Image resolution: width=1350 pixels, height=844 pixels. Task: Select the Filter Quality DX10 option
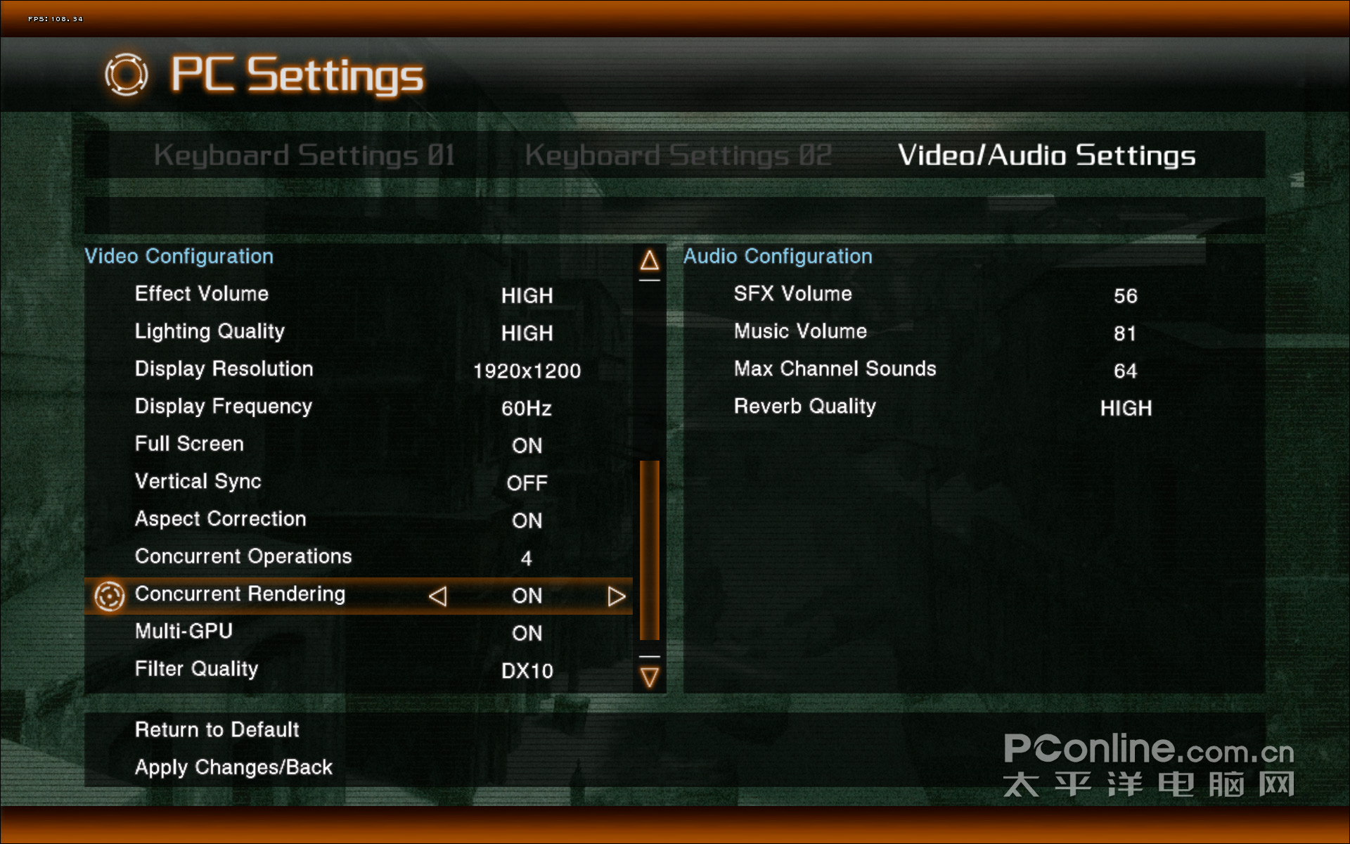527,671
